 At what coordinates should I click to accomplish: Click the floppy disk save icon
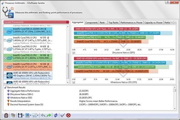coord(20,115)
